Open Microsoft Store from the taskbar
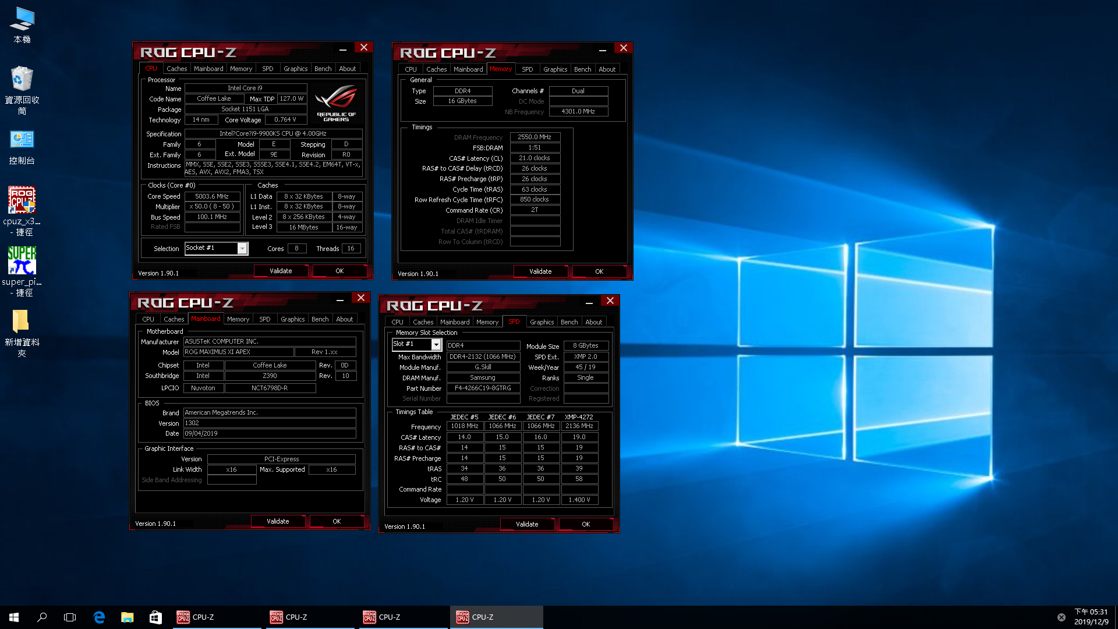1118x629 pixels. point(155,617)
